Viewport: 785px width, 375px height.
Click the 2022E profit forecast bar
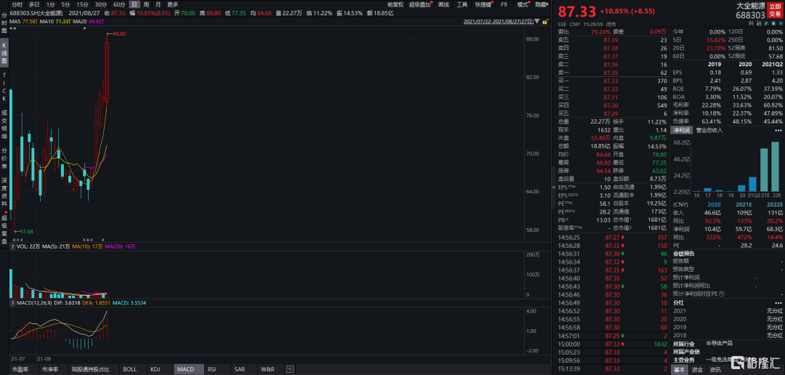[776, 168]
